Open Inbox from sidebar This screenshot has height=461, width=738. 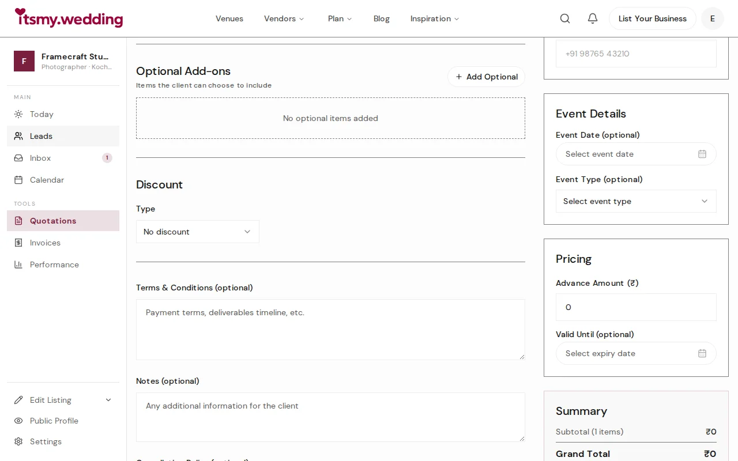pos(40,158)
